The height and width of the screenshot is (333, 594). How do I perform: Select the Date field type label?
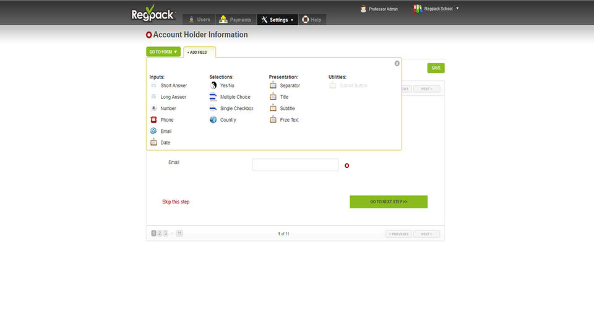[165, 143]
